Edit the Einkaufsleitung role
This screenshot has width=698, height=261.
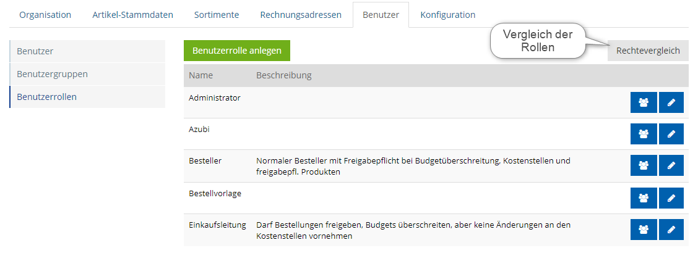[671, 230]
